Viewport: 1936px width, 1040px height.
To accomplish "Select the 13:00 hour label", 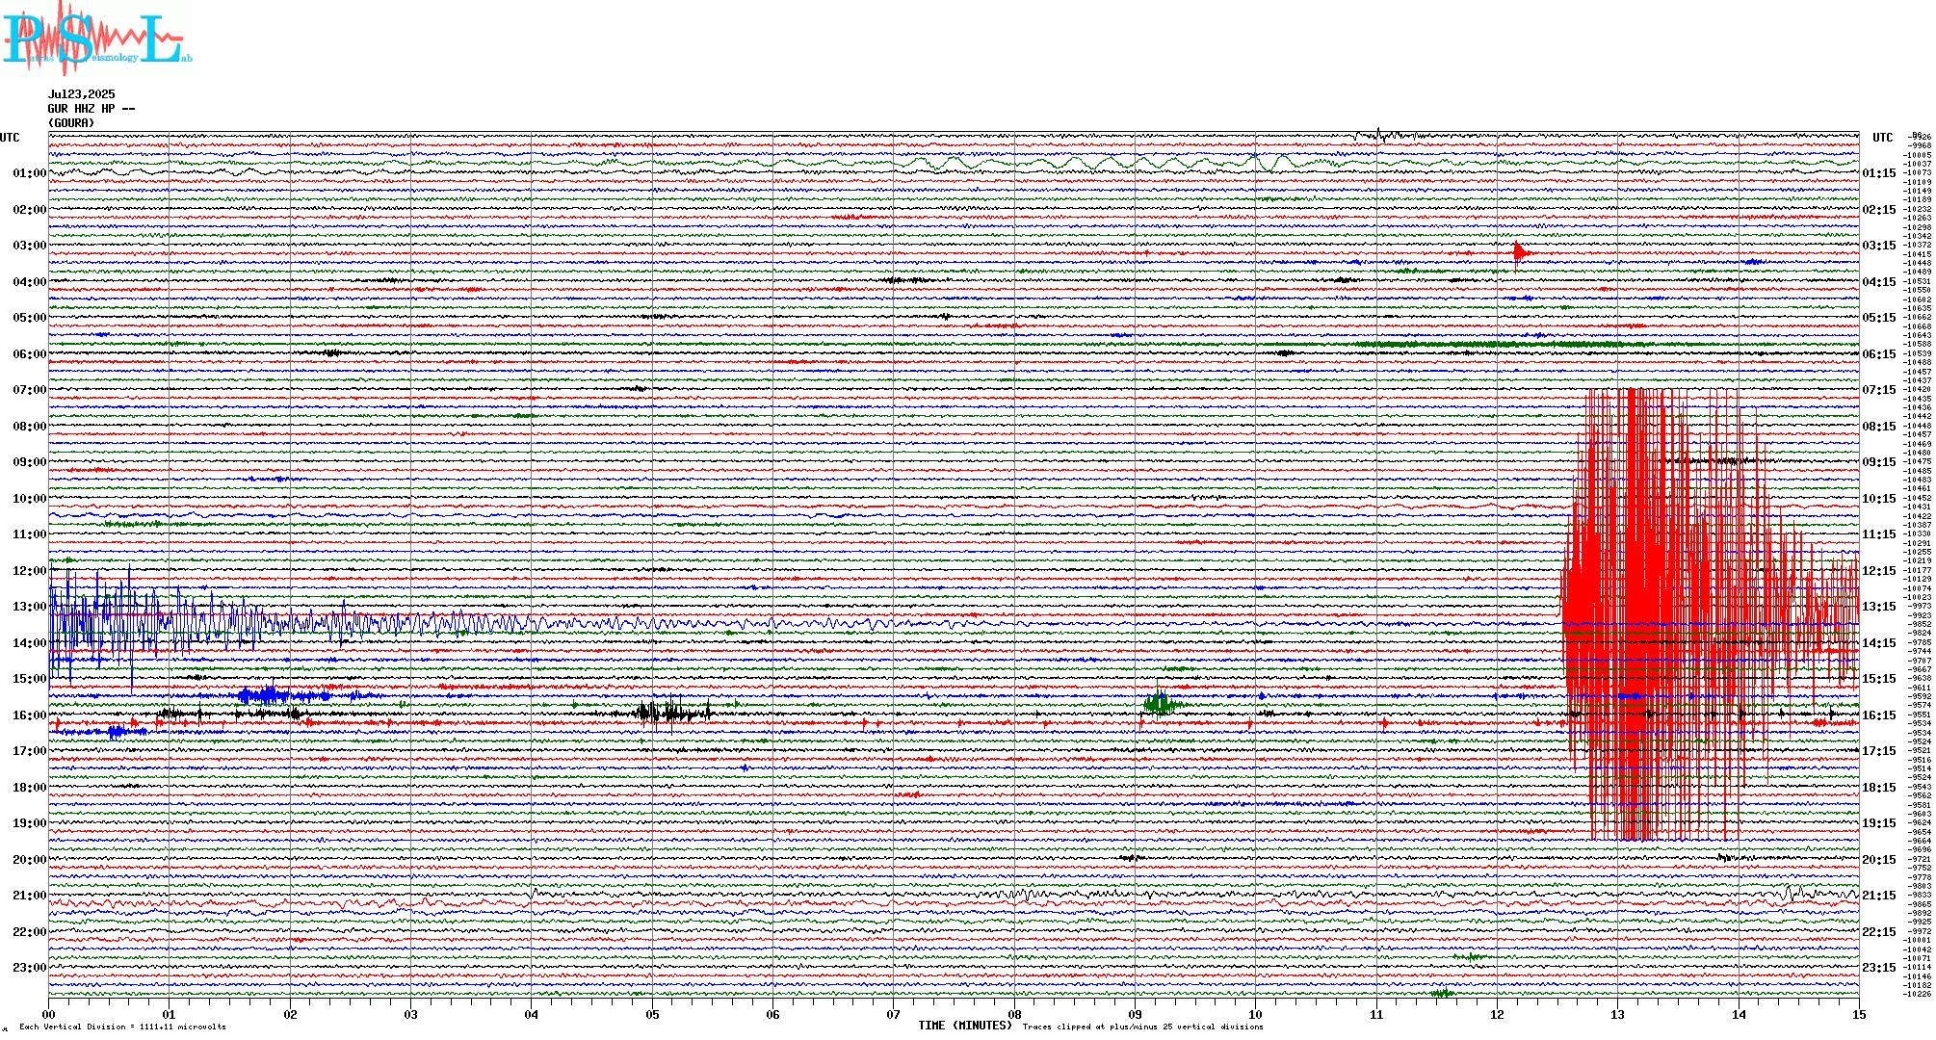I will click(x=29, y=607).
